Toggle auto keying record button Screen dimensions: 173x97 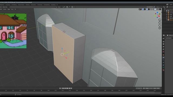60,88
